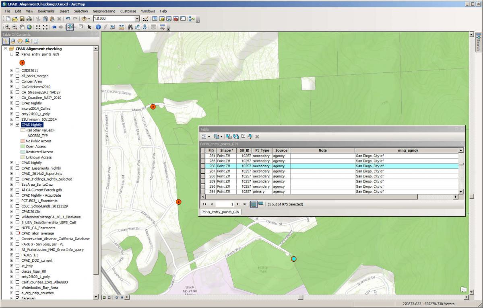The height and width of the screenshot is (308, 483).
Task: Sort by mng_agncy column header
Action: click(x=407, y=150)
